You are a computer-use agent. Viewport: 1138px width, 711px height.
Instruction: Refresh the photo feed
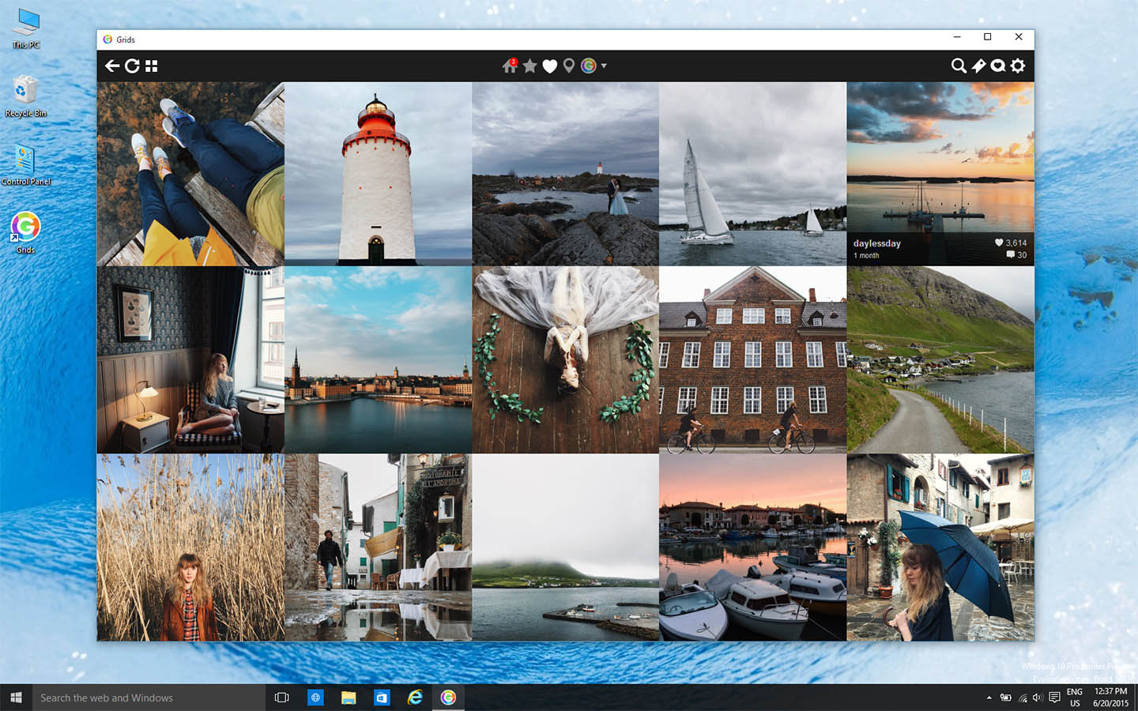[x=132, y=66]
